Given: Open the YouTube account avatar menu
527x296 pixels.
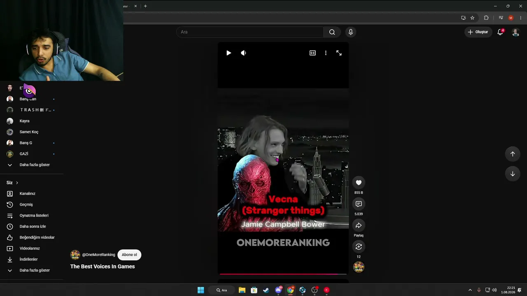Looking at the screenshot, I should tap(515, 32).
